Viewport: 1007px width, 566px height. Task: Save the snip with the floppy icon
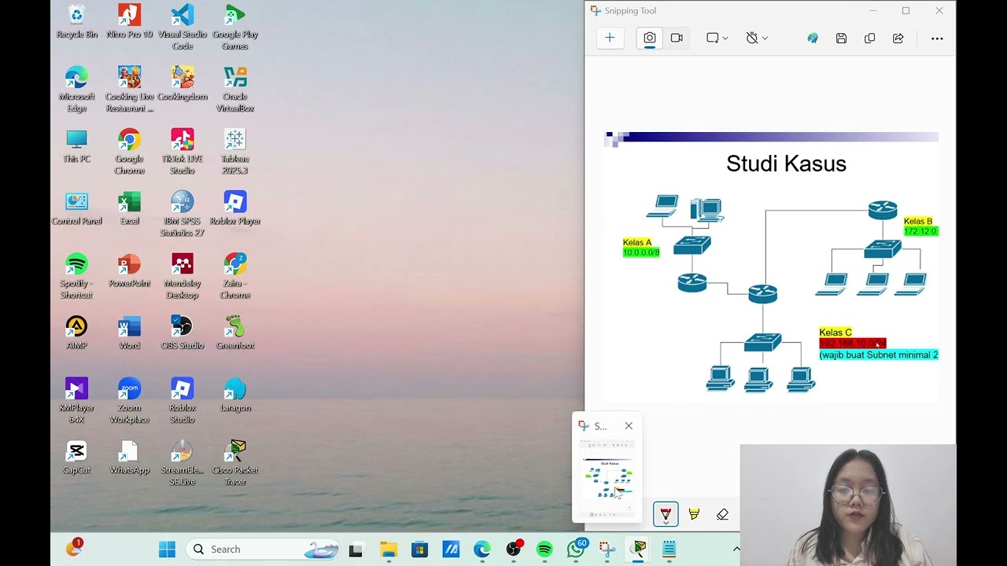click(841, 38)
